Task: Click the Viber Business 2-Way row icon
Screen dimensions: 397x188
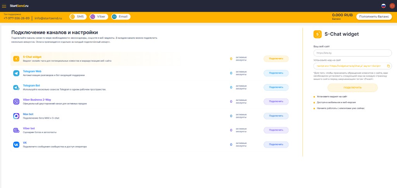Action: (x=16, y=102)
